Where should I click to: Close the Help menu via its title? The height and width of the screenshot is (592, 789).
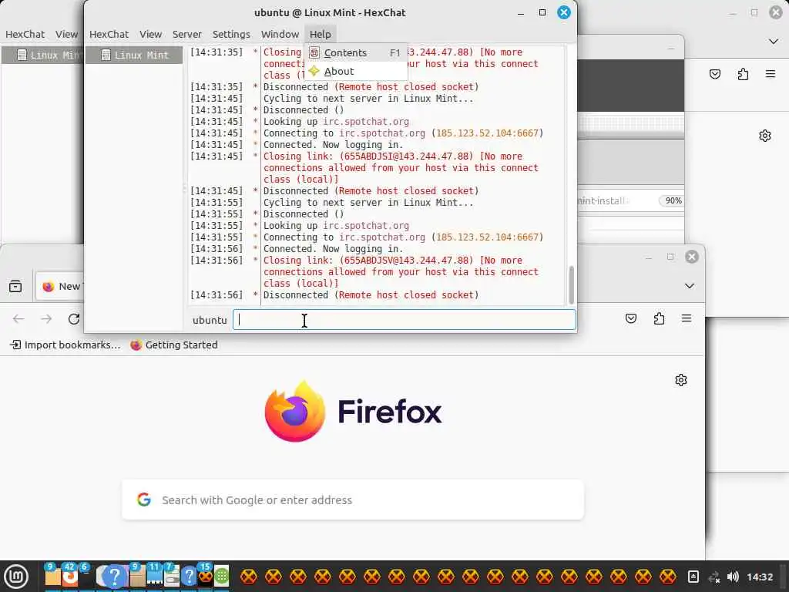(x=320, y=34)
